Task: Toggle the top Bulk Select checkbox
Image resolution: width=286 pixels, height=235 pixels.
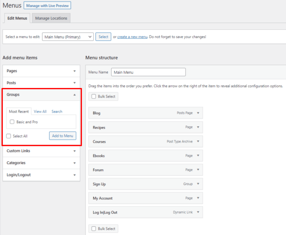Action: (93, 97)
